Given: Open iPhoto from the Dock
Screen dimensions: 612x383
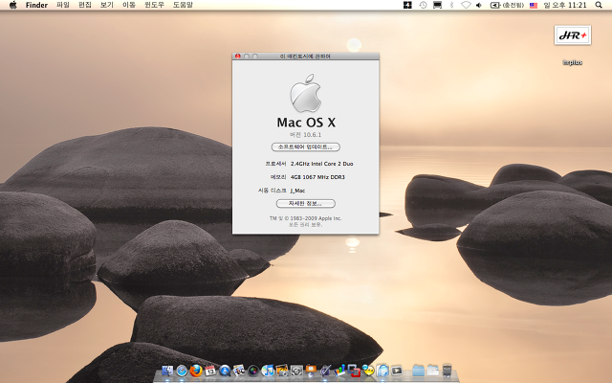Looking at the screenshot, I should point(282,371).
